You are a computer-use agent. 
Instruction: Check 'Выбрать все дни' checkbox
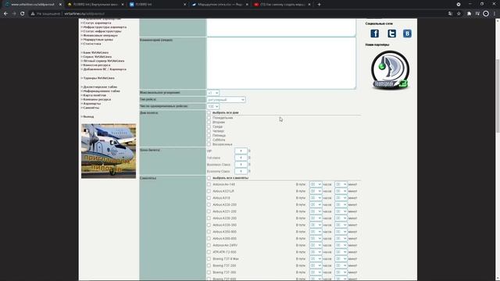(209, 112)
